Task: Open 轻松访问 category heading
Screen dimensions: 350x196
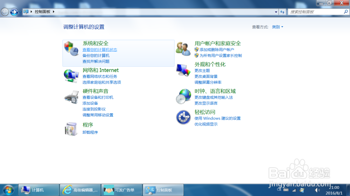Action: point(205,112)
